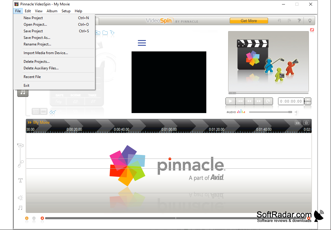Select Delete Projects... entry
The image size is (331, 230).
pyautogui.click(x=54, y=62)
